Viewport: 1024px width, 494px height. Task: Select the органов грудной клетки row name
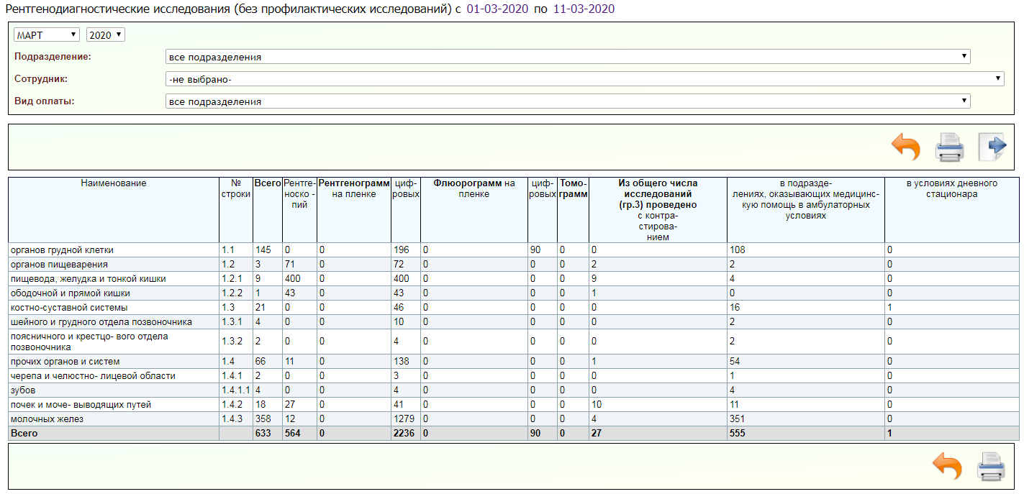click(62, 250)
